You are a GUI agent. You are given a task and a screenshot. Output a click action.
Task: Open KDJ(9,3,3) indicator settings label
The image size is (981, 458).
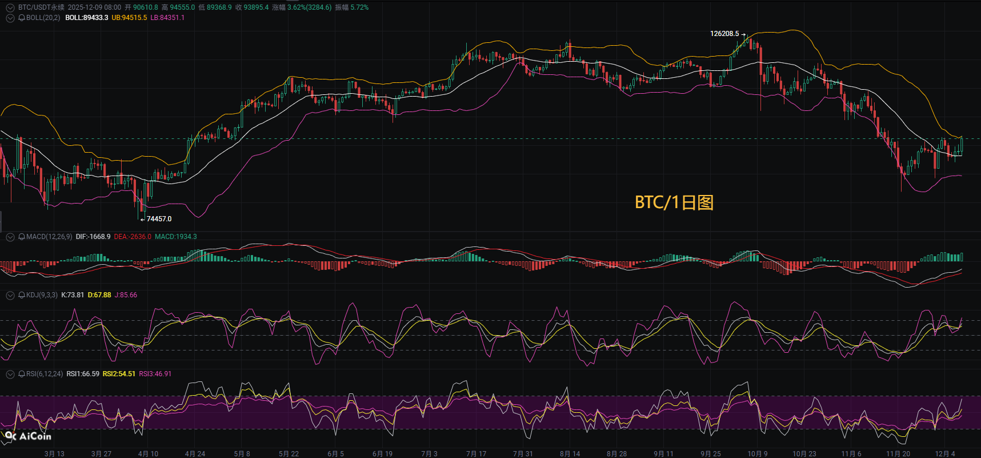pyautogui.click(x=42, y=295)
